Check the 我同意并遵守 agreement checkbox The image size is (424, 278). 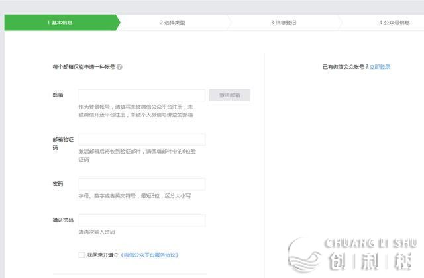(x=81, y=255)
